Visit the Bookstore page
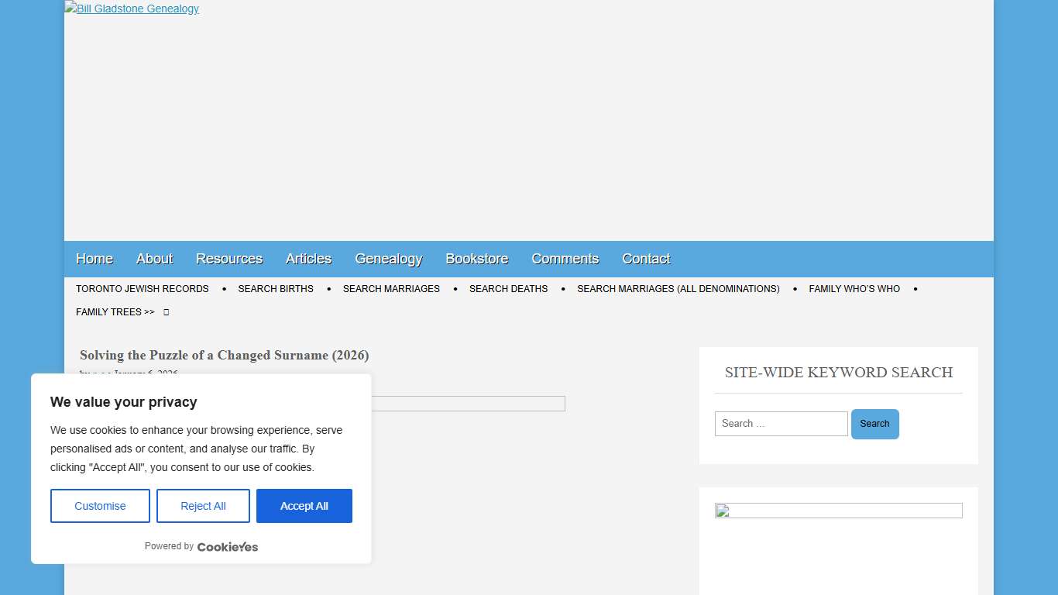 [477, 259]
